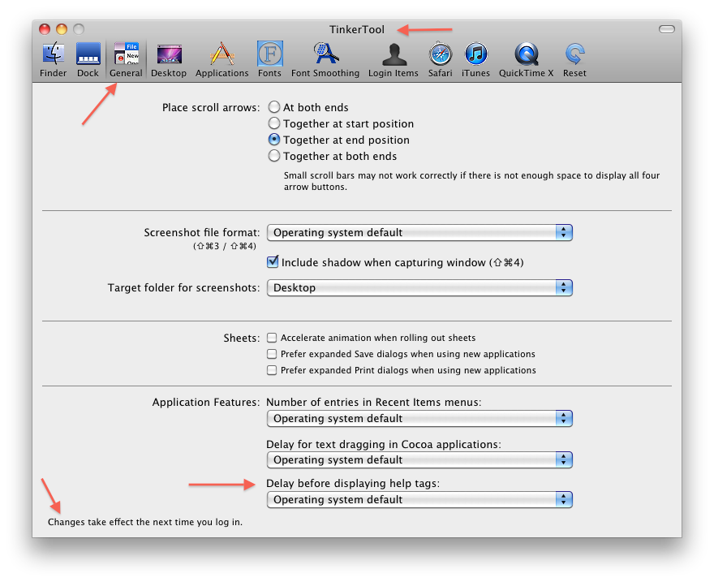The height and width of the screenshot is (582, 714).
Task: Select the General toolbar pane
Action: tap(126, 59)
